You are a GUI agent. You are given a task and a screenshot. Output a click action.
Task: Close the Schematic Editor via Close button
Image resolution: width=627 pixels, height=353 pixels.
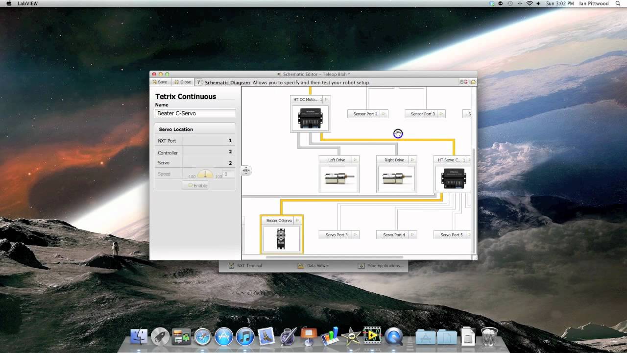click(x=183, y=82)
